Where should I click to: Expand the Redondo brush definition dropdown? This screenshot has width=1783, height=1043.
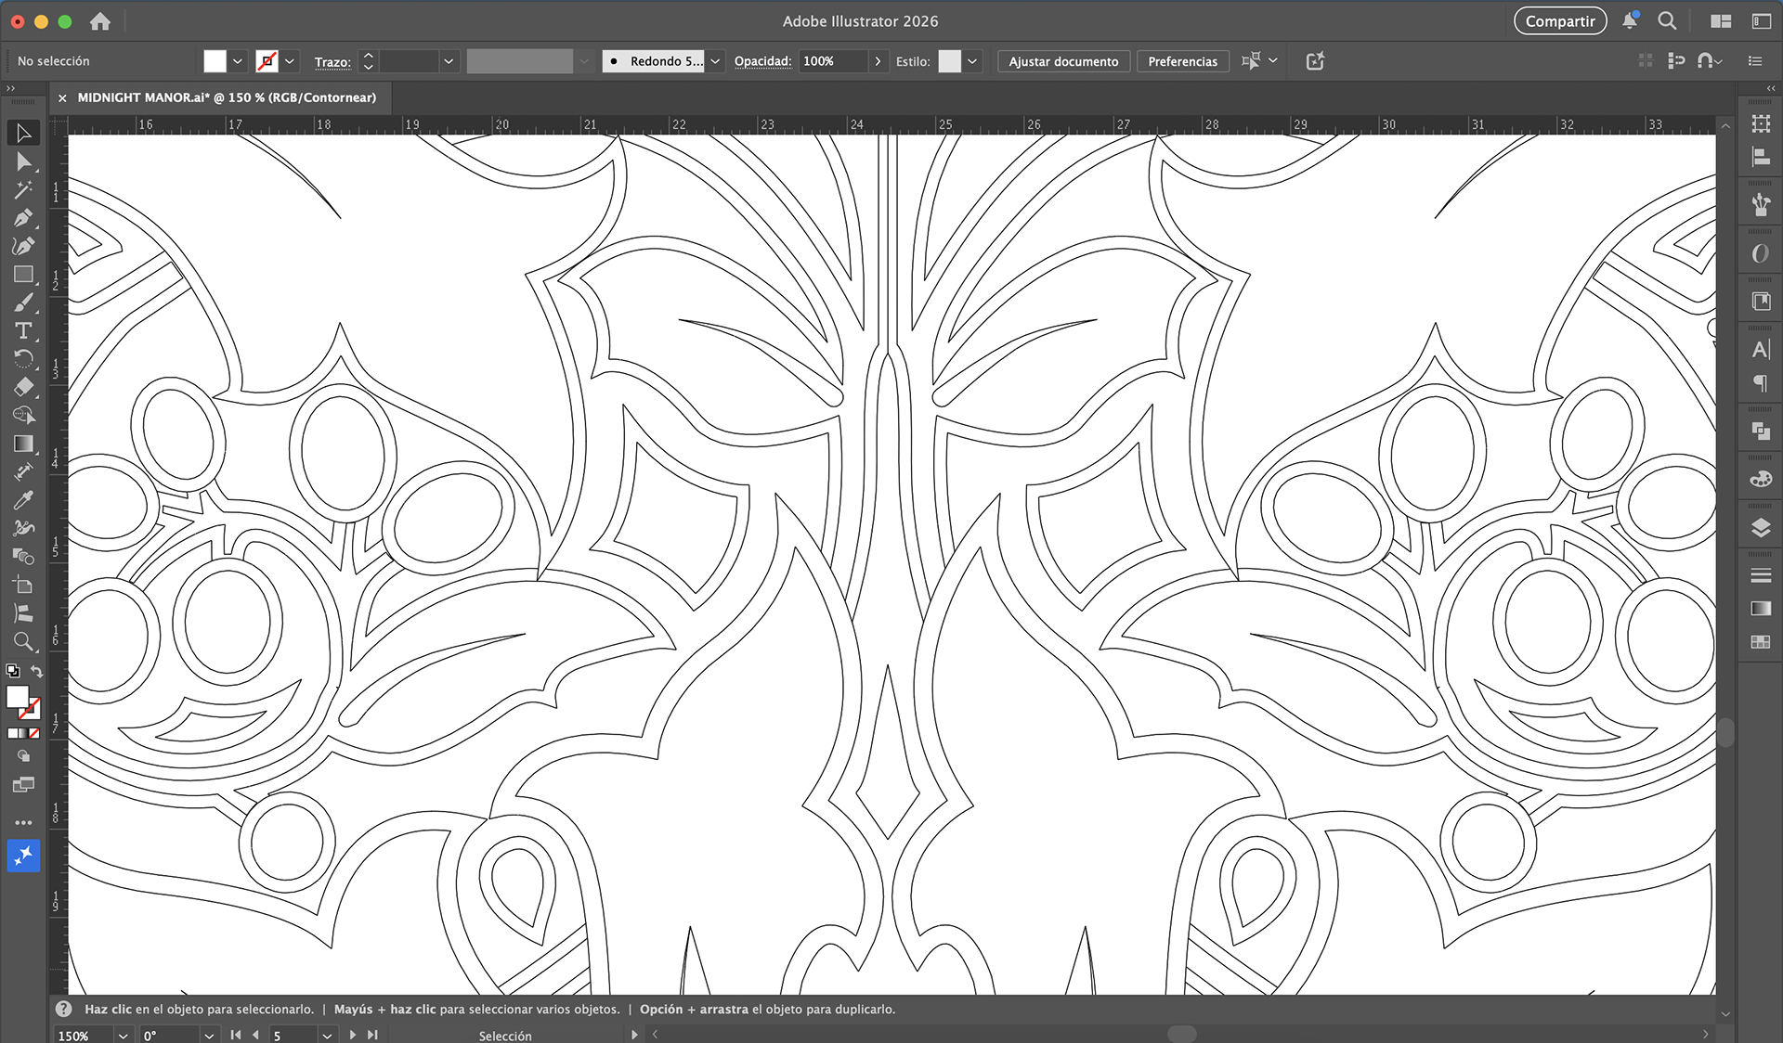tap(715, 61)
